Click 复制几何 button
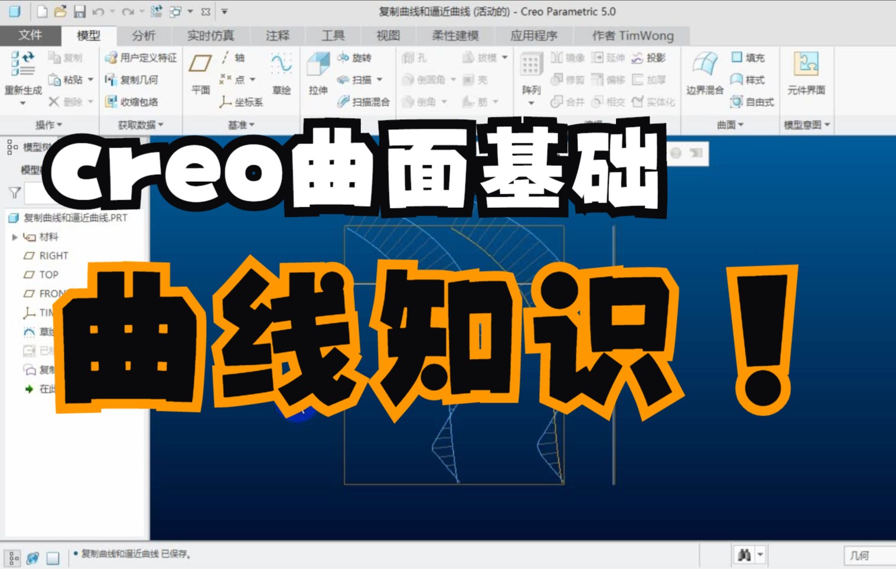Image resolution: width=896 pixels, height=569 pixels. pyautogui.click(x=132, y=80)
